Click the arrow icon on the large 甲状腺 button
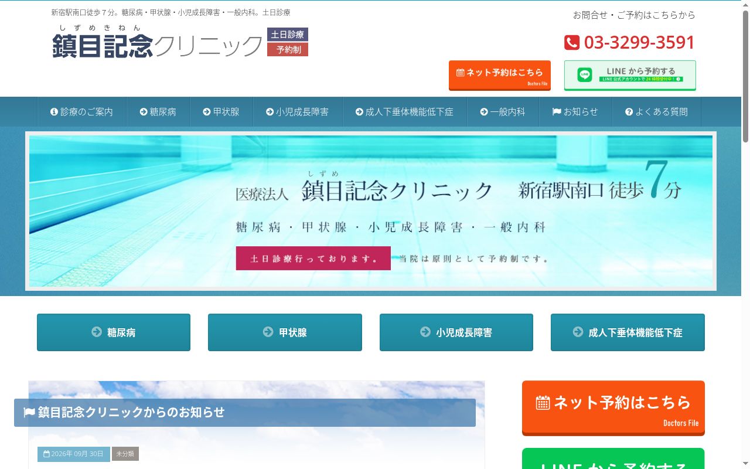The width and height of the screenshot is (750, 469). pos(268,332)
